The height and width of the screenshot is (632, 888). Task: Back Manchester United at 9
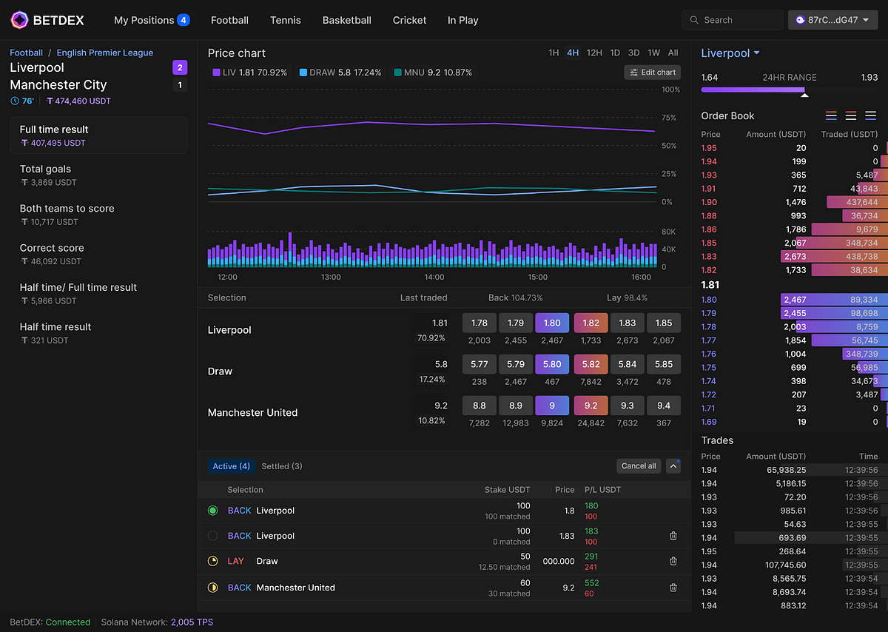pos(552,406)
